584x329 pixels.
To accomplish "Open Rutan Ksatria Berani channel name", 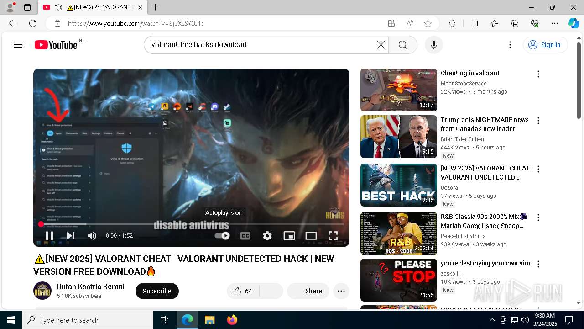I will click(91, 287).
